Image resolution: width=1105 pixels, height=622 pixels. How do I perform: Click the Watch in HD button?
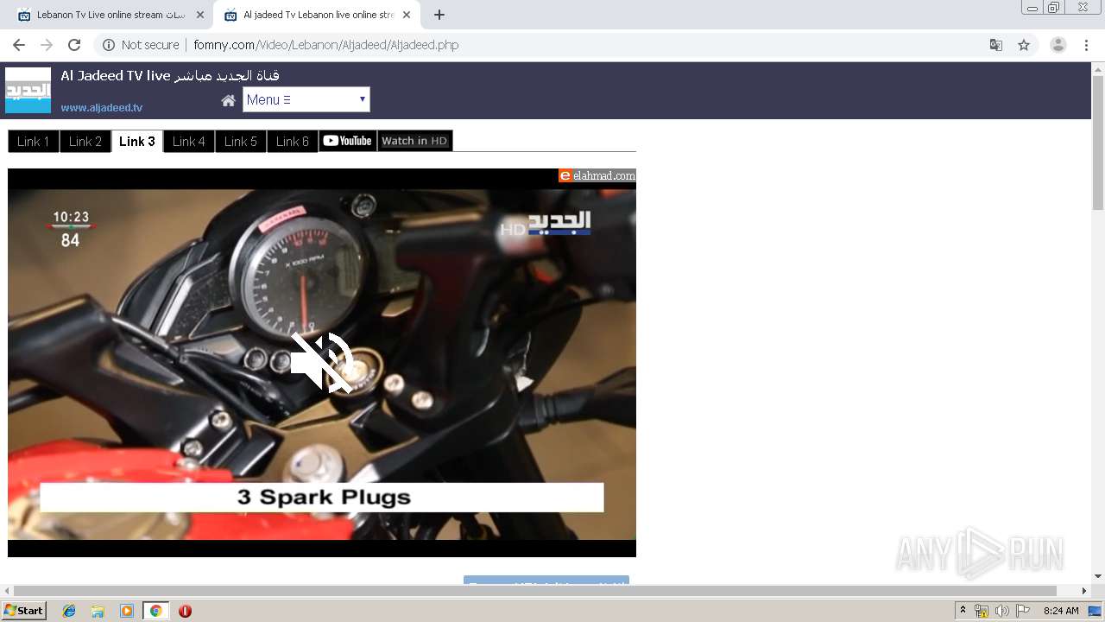tap(415, 141)
